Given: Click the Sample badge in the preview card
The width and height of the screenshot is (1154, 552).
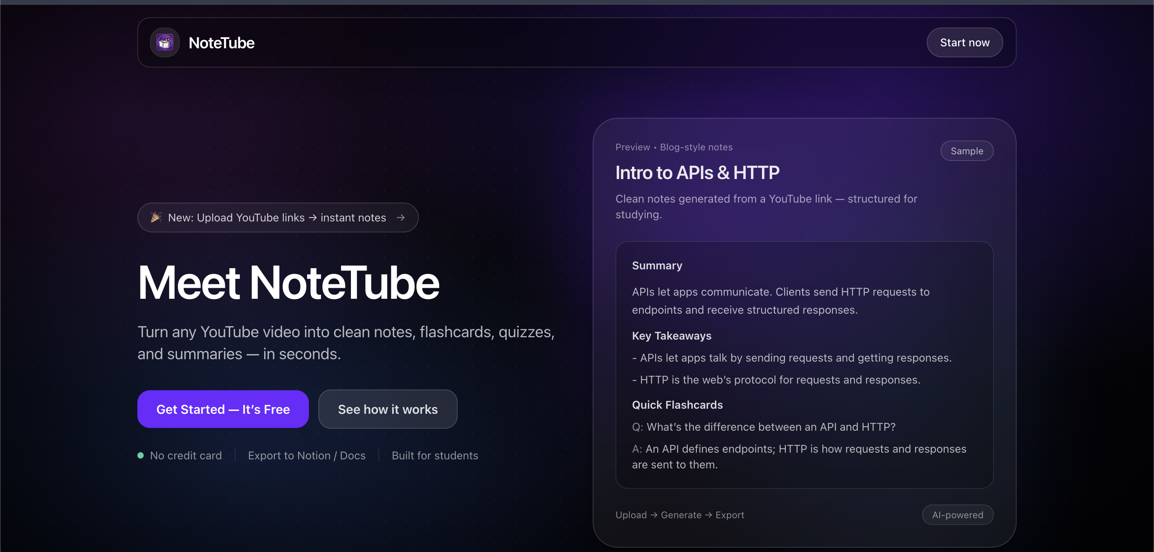Looking at the screenshot, I should (967, 151).
